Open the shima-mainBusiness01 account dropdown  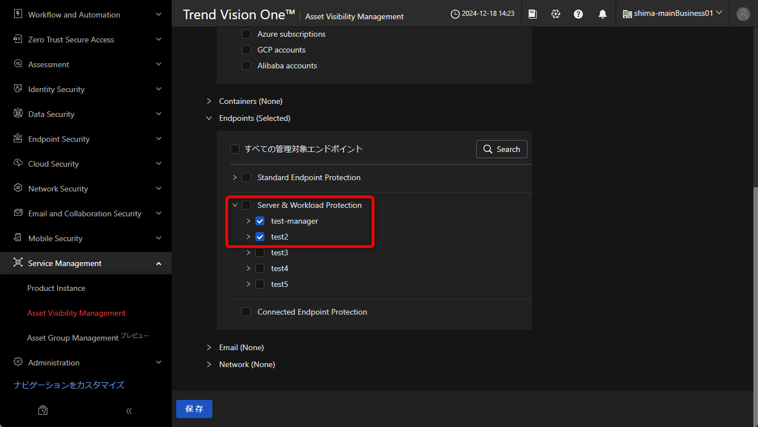click(672, 14)
